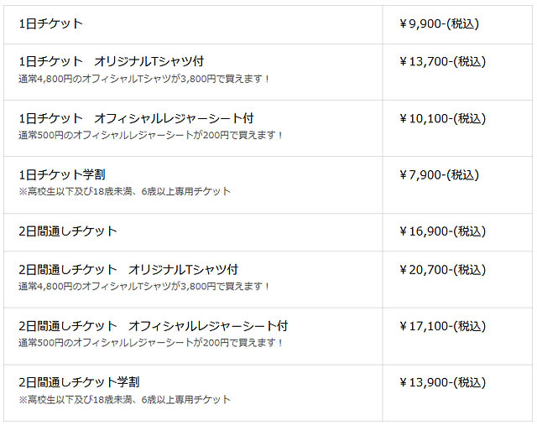Click the plain 2日間通しチケット title
The height and width of the screenshot is (425, 537).
(x=68, y=231)
